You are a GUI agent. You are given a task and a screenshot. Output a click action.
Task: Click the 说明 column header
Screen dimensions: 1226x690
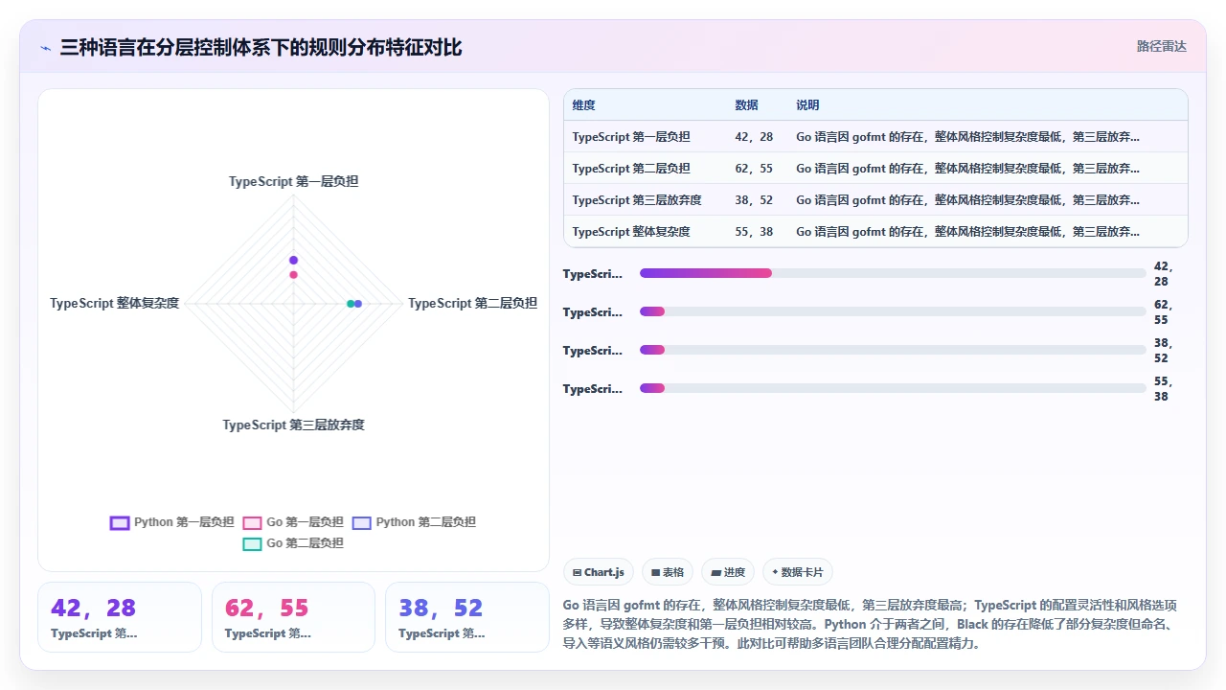[x=807, y=105]
